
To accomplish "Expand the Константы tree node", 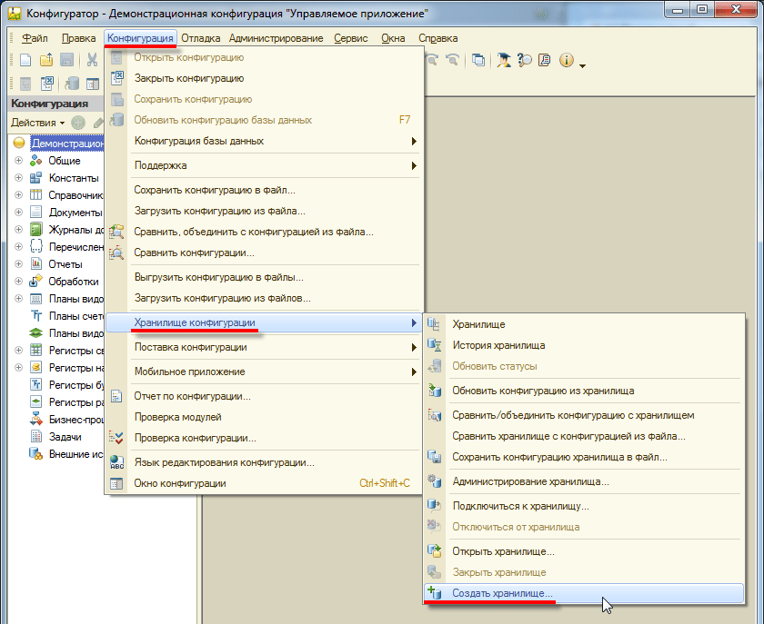I will (x=18, y=178).
